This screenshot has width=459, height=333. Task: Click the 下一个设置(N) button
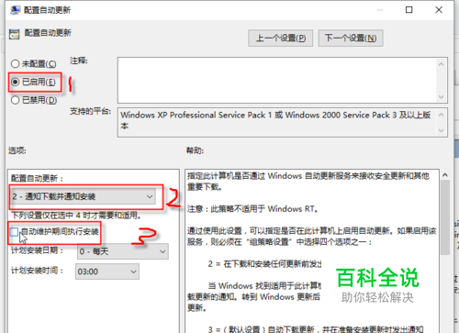[x=351, y=39]
